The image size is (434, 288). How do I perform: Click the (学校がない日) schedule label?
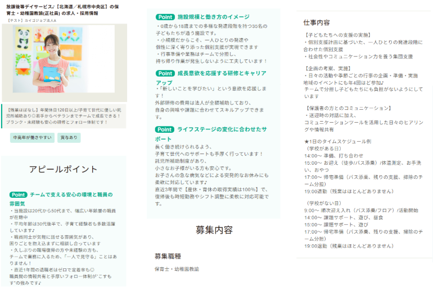(324, 202)
